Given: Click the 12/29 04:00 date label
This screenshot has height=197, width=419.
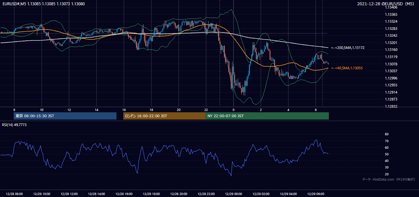Looking at the screenshot, I should pyautogui.click(x=288, y=194).
